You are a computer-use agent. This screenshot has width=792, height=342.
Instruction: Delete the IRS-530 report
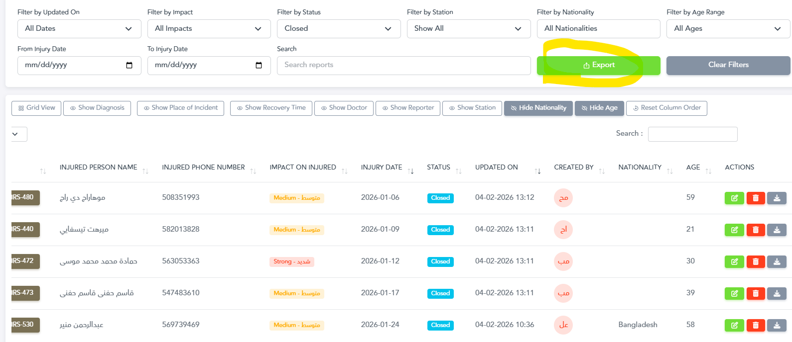tap(756, 325)
